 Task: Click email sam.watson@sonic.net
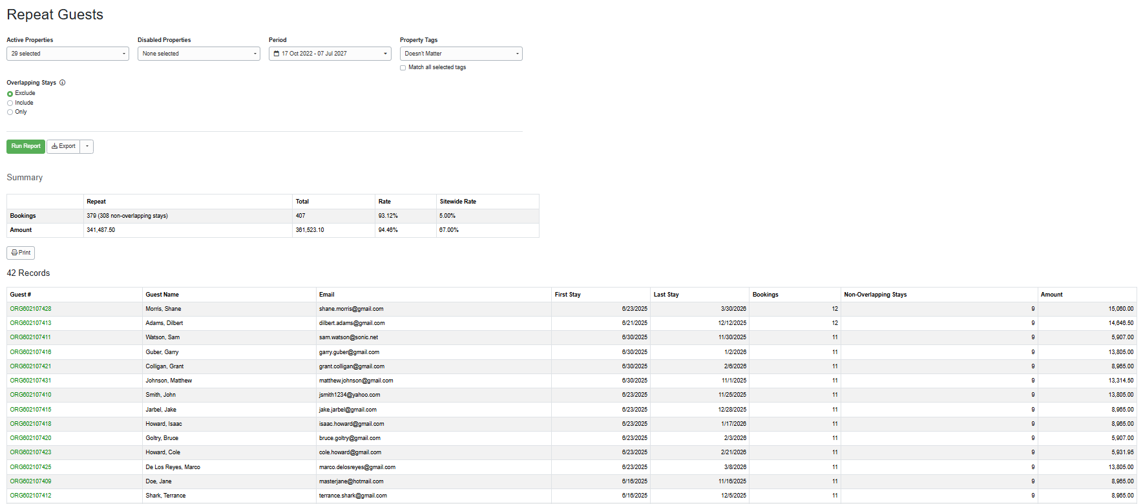348,337
